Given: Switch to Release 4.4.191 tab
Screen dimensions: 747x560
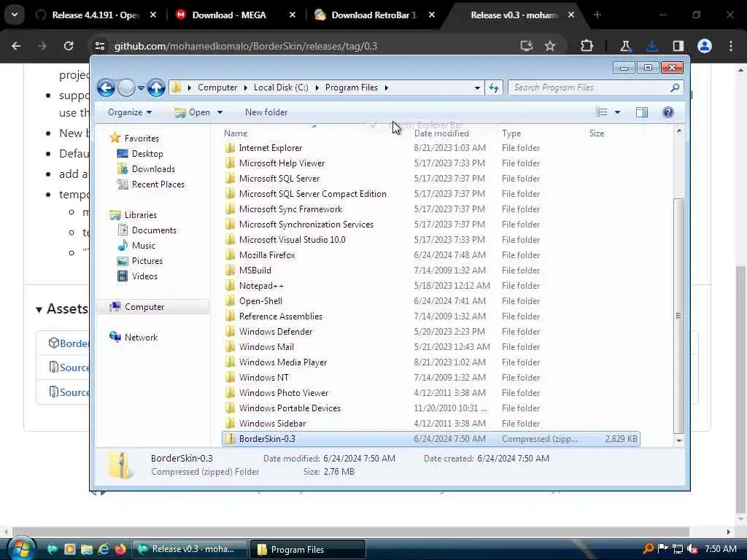Looking at the screenshot, I should click(96, 15).
